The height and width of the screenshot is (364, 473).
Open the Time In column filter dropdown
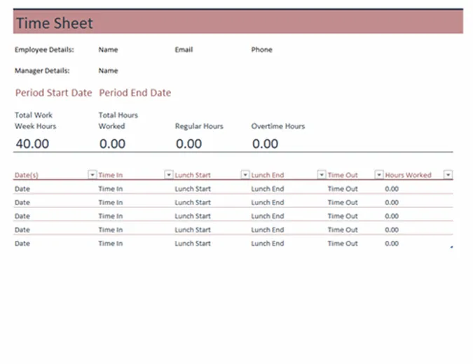(169, 174)
